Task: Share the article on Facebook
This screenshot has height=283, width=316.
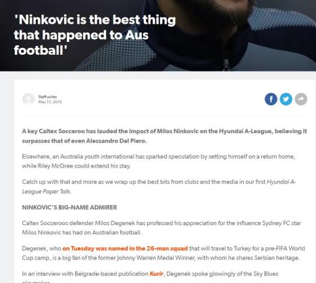Action: point(271,99)
